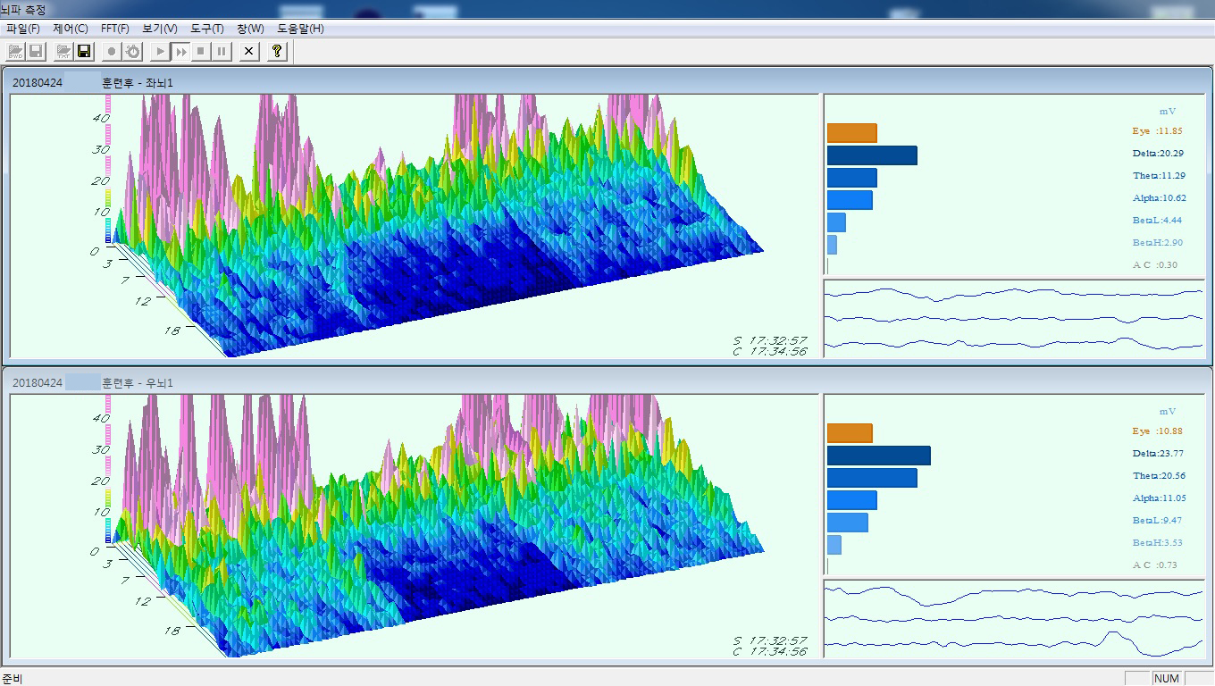Click the open BWD file icon

(x=15, y=52)
